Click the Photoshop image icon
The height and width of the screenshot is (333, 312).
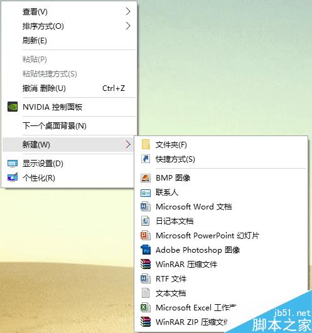click(x=146, y=250)
